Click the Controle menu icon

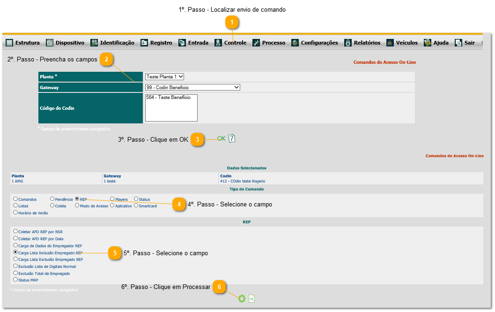pyautogui.click(x=218, y=43)
